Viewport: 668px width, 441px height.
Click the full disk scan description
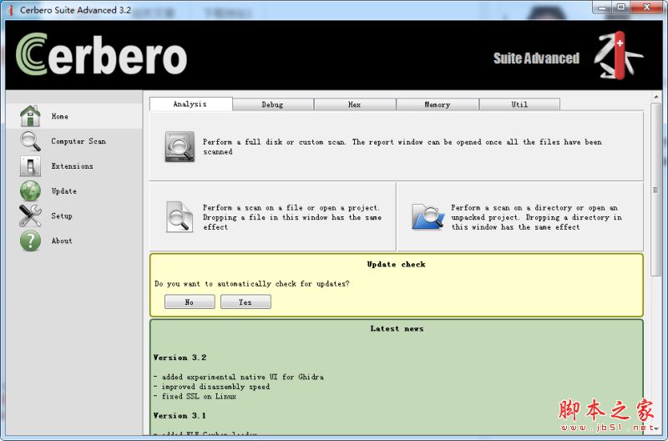tap(402, 146)
